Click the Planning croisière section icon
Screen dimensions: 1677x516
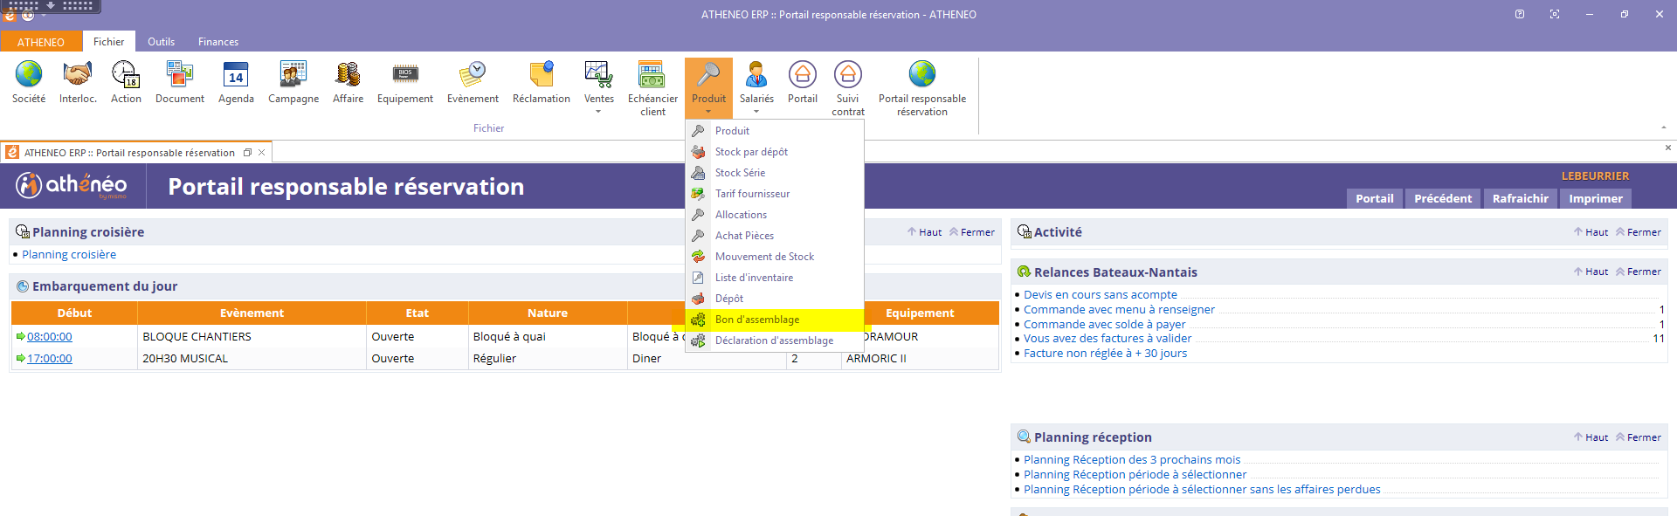tap(23, 232)
